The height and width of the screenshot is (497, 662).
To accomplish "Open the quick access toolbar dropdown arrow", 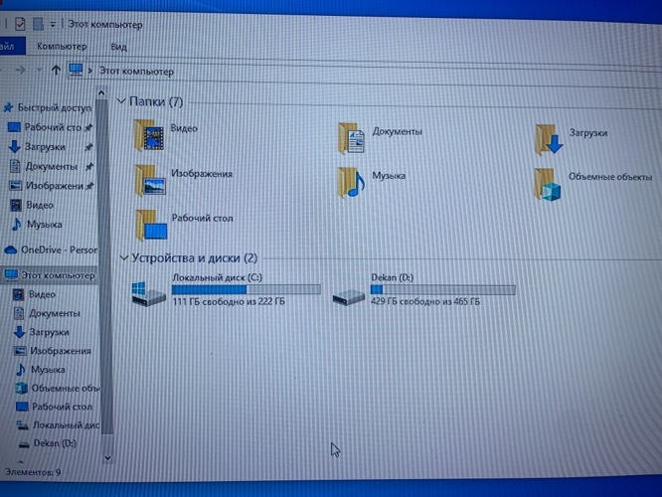I will 53,25.
